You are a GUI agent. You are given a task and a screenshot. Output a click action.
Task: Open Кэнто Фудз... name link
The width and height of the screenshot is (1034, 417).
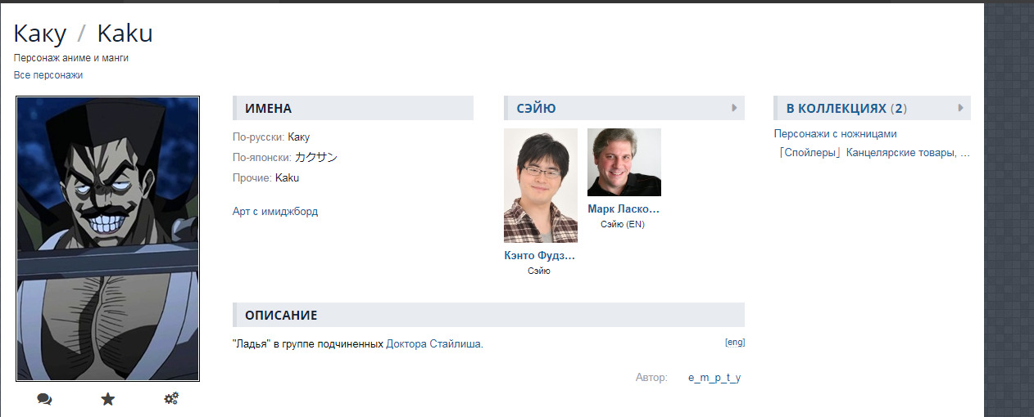540,256
